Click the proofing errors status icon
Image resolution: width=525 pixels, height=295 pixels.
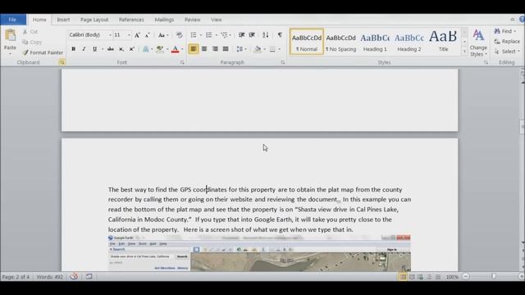[74, 277]
